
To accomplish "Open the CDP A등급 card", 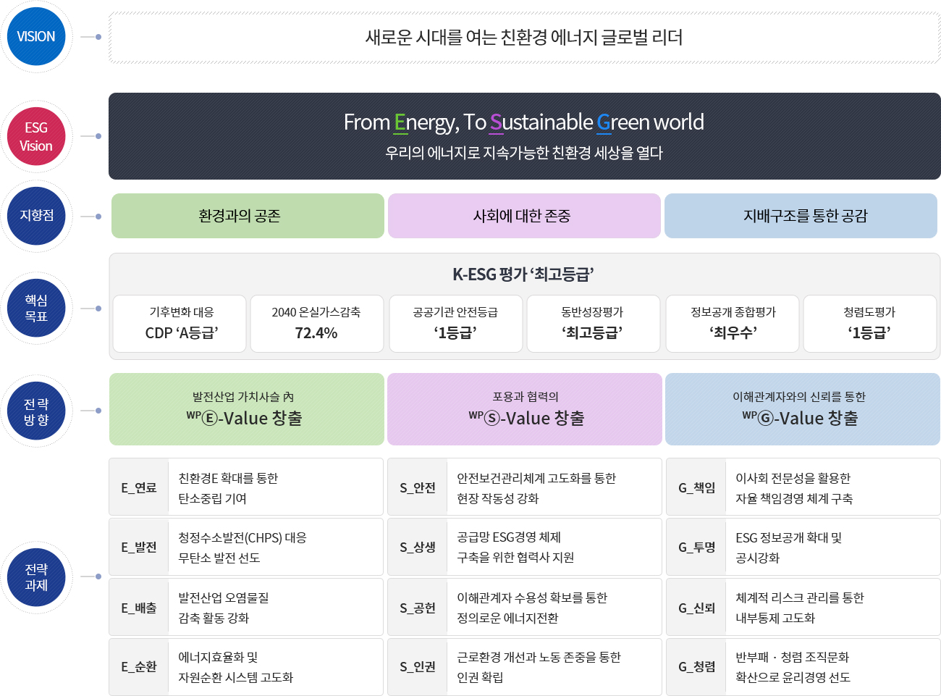I will click(x=179, y=323).
